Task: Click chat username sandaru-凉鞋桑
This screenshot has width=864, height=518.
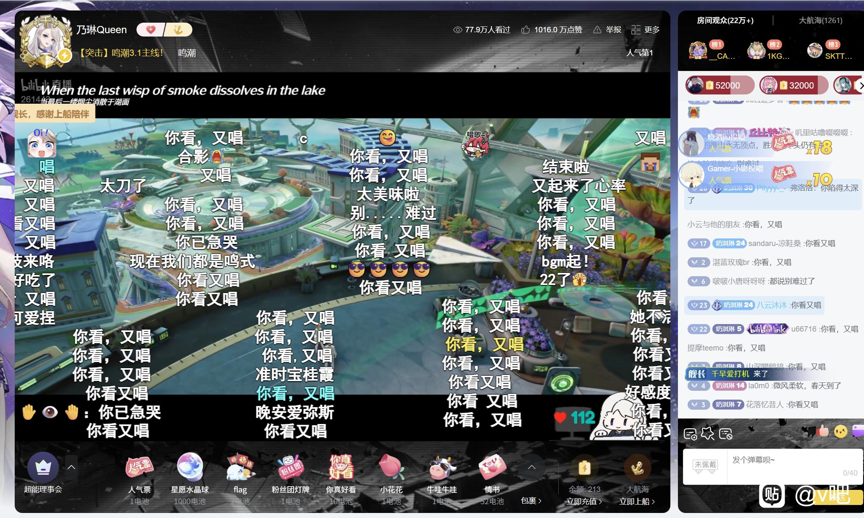Action: tap(775, 243)
